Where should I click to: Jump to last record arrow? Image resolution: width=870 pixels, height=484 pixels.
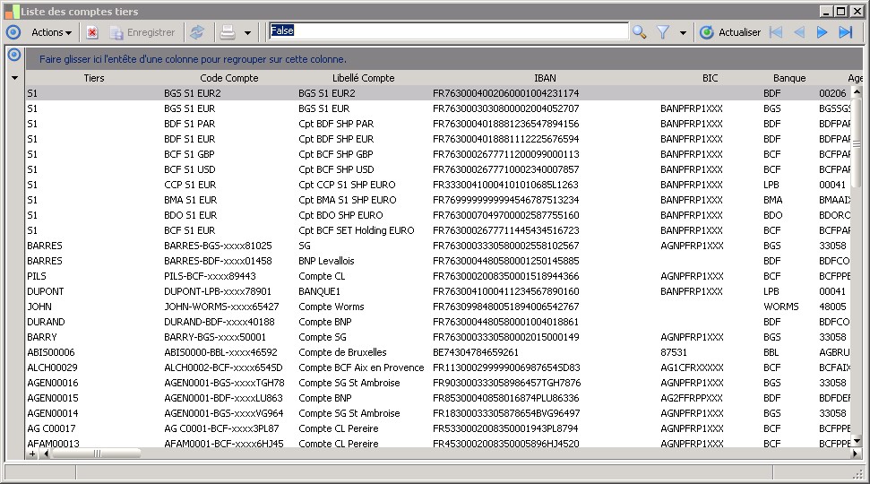(x=845, y=32)
